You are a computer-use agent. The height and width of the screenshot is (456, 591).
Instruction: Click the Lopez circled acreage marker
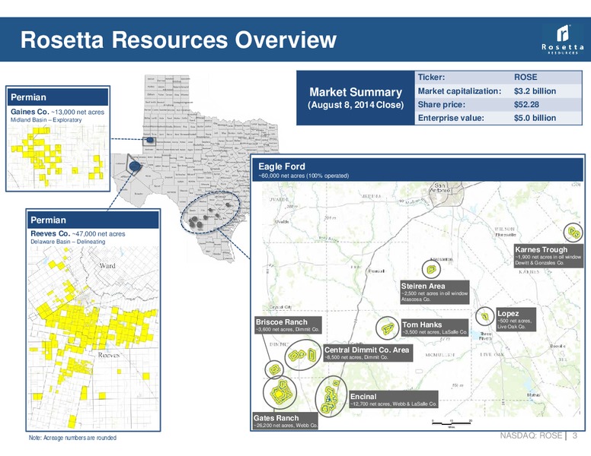pos(484,316)
